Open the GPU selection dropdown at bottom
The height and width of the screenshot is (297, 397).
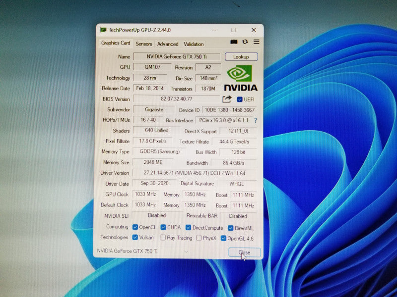point(143,251)
